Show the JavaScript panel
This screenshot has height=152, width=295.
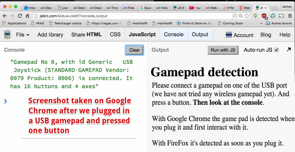pos(142,34)
